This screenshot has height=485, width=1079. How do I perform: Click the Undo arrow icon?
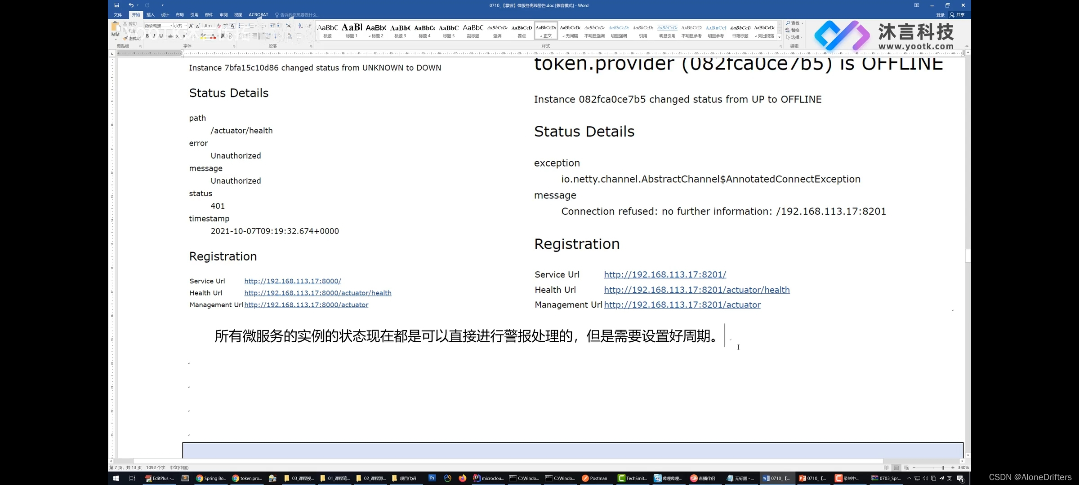131,5
